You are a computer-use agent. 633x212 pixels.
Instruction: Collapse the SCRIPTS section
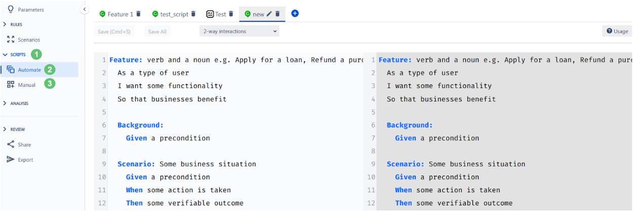15,54
